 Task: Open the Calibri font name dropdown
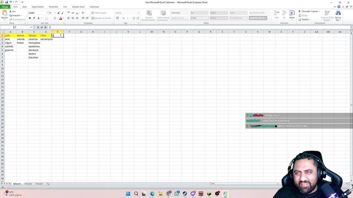tap(47, 13)
